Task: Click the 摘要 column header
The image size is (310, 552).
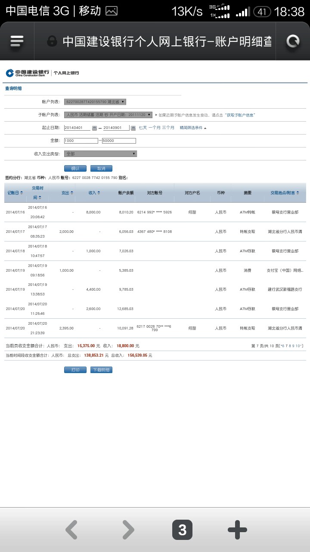Action: 248,193
